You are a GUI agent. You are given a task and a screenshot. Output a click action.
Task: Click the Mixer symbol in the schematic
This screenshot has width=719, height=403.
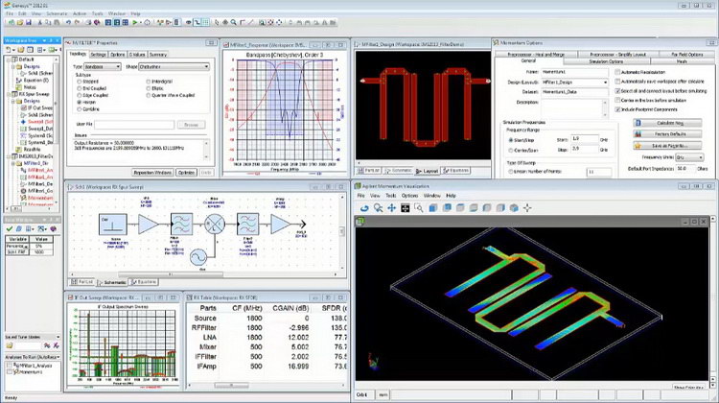(x=215, y=223)
